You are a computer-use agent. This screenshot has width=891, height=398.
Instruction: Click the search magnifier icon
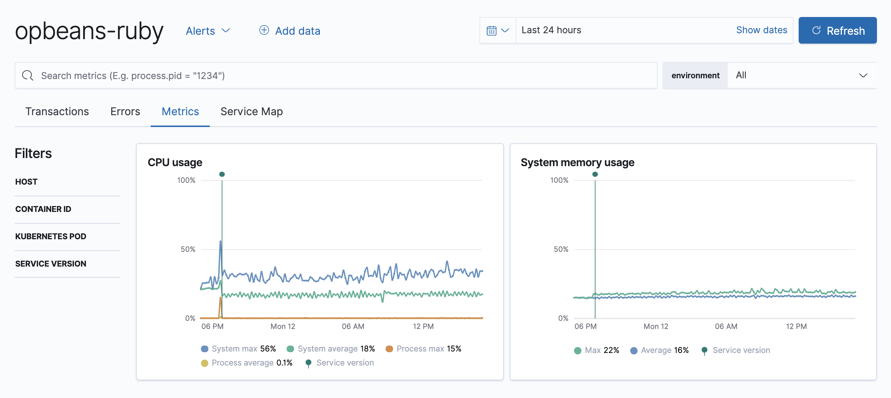28,76
